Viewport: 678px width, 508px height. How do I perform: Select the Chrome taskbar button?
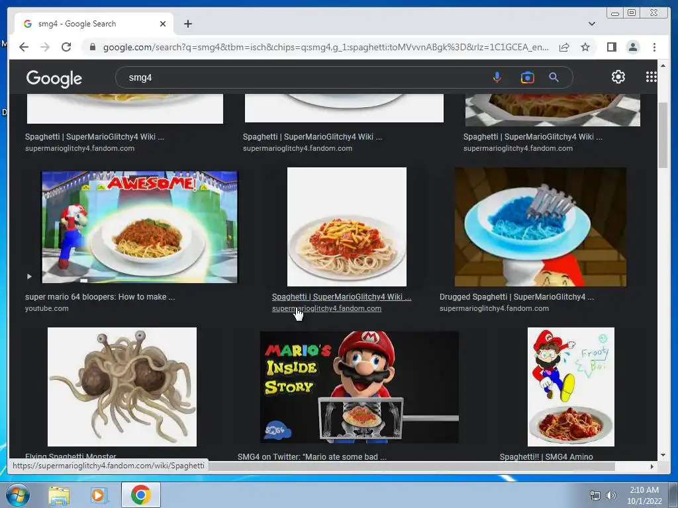pyautogui.click(x=140, y=495)
